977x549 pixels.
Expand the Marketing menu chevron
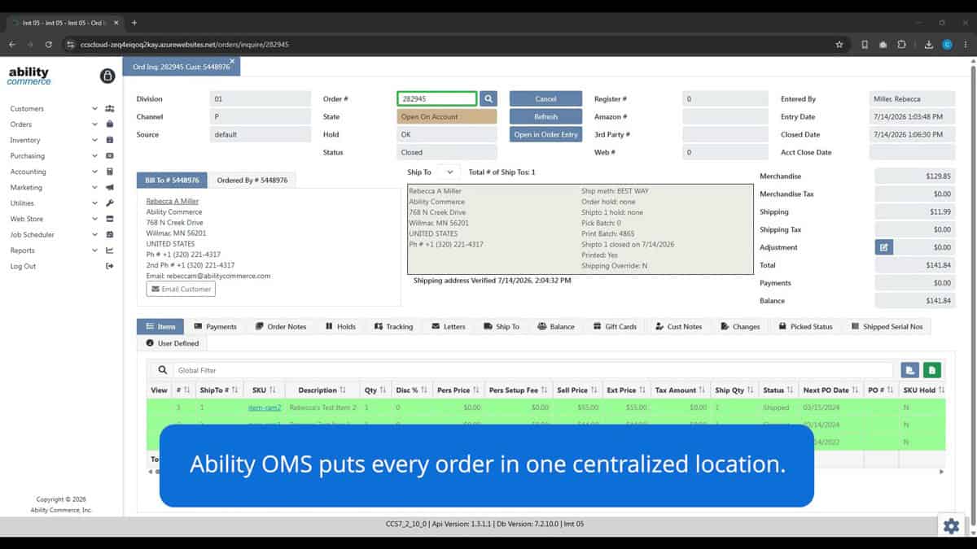[94, 187]
